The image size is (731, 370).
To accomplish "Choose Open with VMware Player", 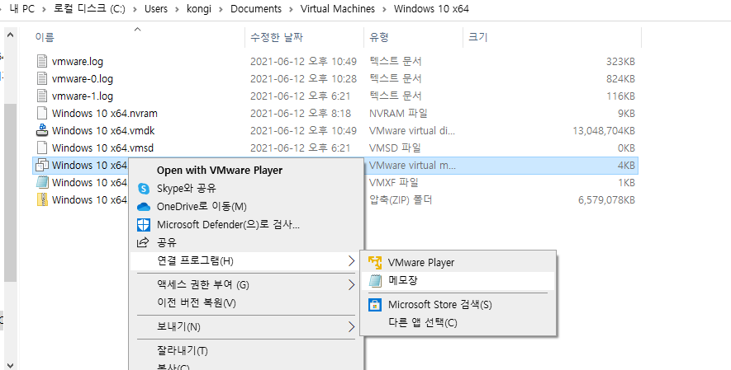I will [x=246, y=170].
